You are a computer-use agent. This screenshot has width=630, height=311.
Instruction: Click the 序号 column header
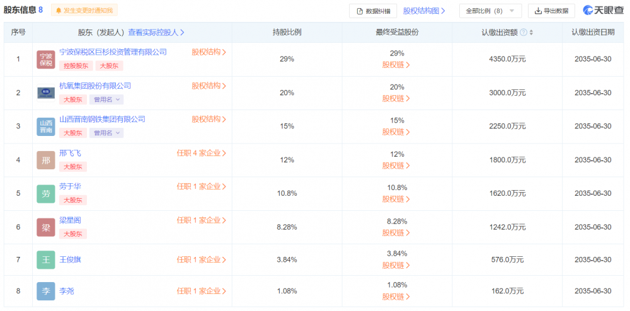click(x=18, y=33)
